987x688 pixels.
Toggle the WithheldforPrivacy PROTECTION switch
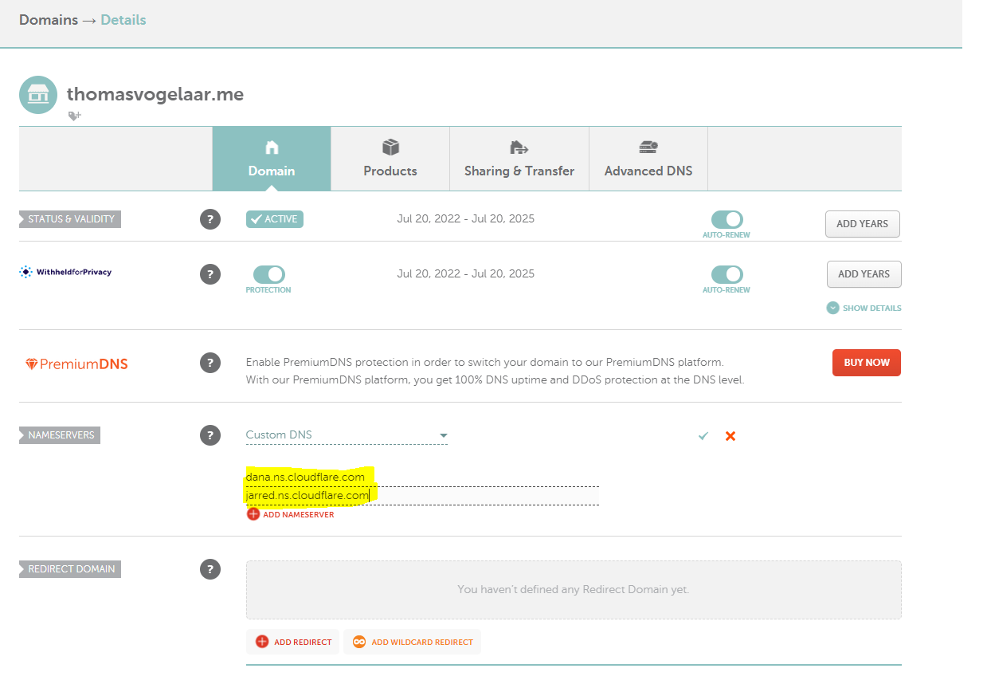[268, 273]
